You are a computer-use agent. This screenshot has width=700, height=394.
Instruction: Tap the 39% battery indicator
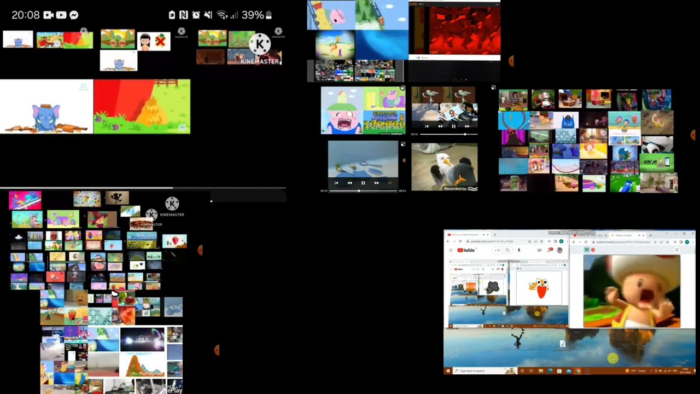[x=257, y=15]
